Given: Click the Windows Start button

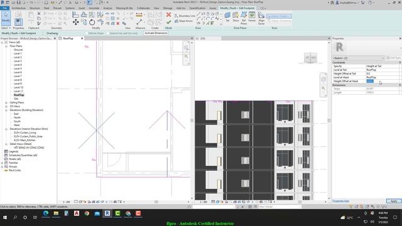Looking at the screenshot, I should click(x=5, y=217).
